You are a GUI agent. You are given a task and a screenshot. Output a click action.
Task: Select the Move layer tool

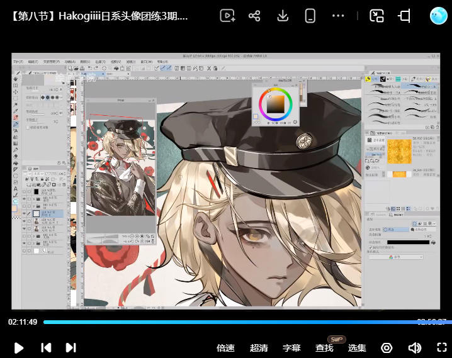pyautogui.click(x=16, y=92)
